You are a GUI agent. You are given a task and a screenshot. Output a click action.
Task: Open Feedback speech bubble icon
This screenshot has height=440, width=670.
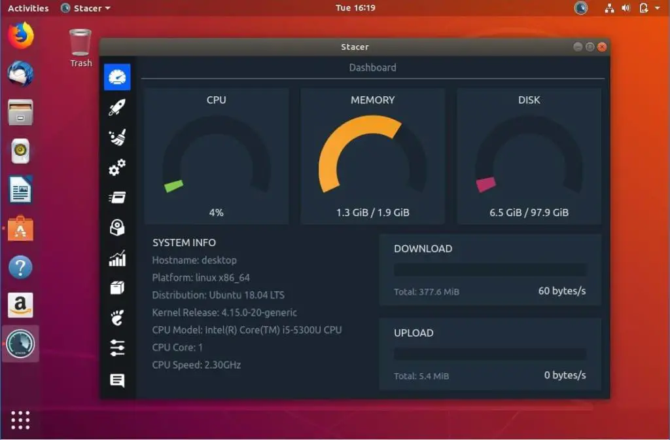[117, 380]
